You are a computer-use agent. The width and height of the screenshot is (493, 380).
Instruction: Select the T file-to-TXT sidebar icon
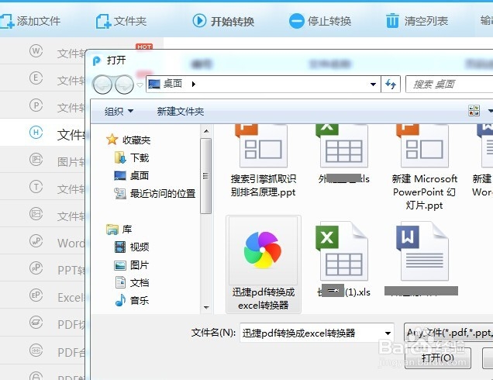coord(36,187)
